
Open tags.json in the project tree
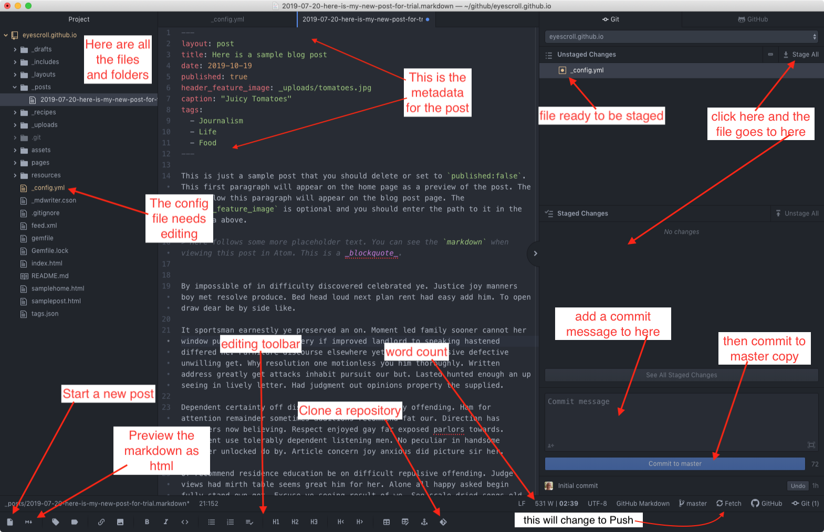pyautogui.click(x=45, y=314)
